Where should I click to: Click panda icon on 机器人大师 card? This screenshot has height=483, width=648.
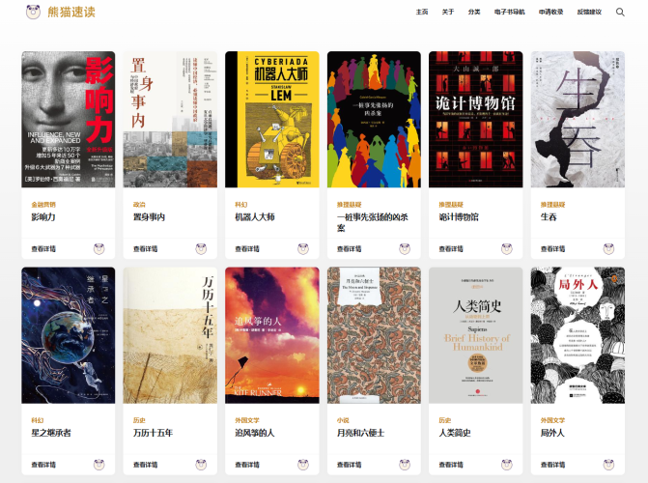(303, 248)
